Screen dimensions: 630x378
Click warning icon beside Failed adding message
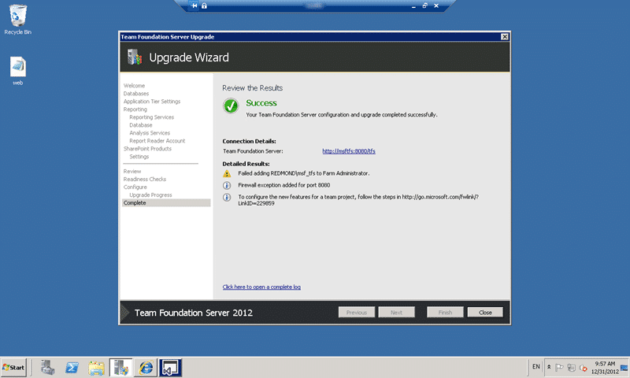click(227, 173)
